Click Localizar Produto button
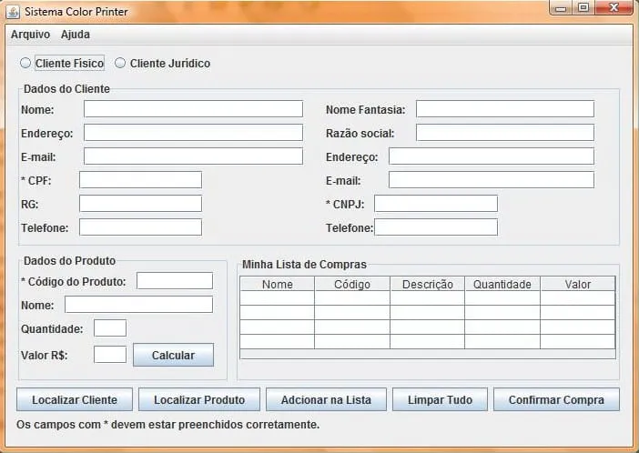 [x=199, y=399]
